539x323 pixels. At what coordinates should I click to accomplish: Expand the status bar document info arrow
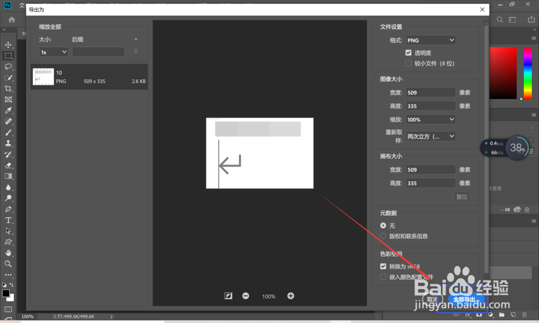[x=112, y=317]
